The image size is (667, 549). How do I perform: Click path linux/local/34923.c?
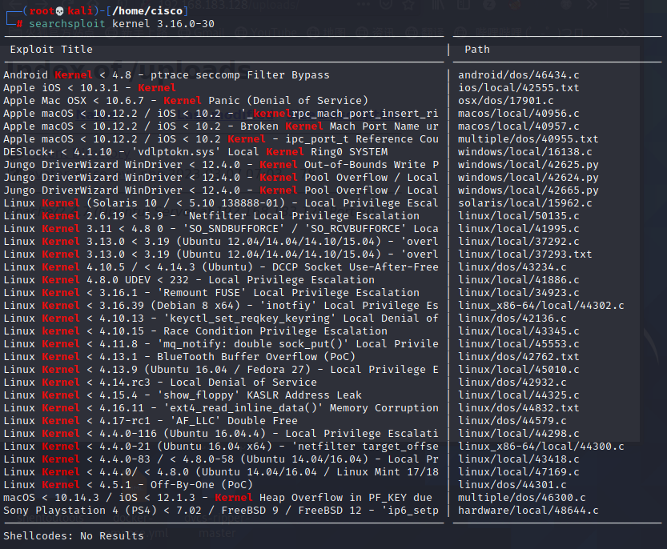[x=519, y=293]
